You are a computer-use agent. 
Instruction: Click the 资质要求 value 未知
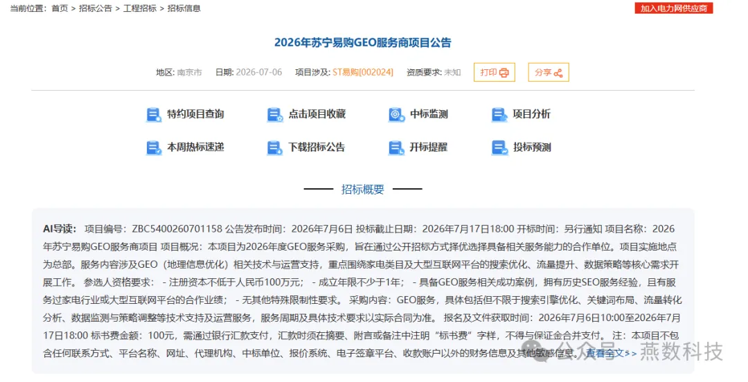coord(452,72)
